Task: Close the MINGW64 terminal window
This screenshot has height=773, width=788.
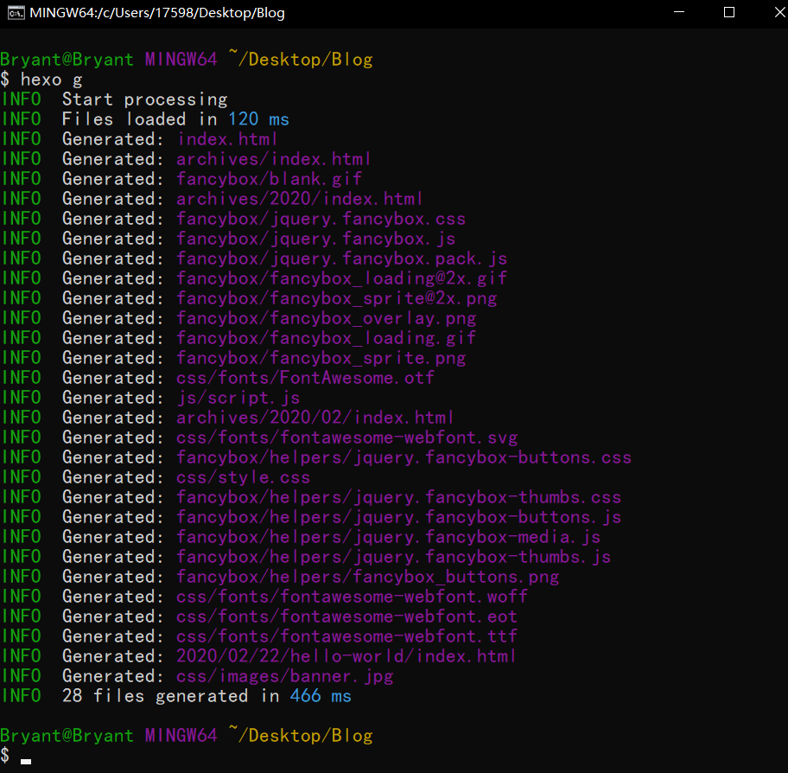Action: pos(779,12)
